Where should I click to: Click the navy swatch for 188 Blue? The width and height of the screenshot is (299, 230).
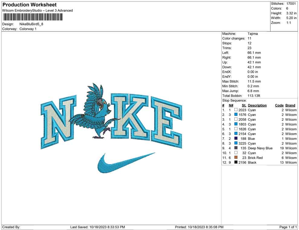pyautogui.click(x=236, y=138)
